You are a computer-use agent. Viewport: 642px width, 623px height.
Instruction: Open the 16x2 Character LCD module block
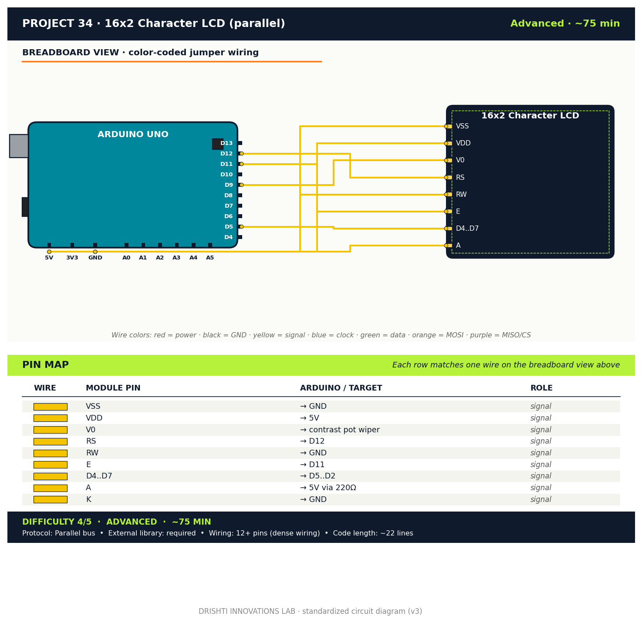click(x=530, y=115)
